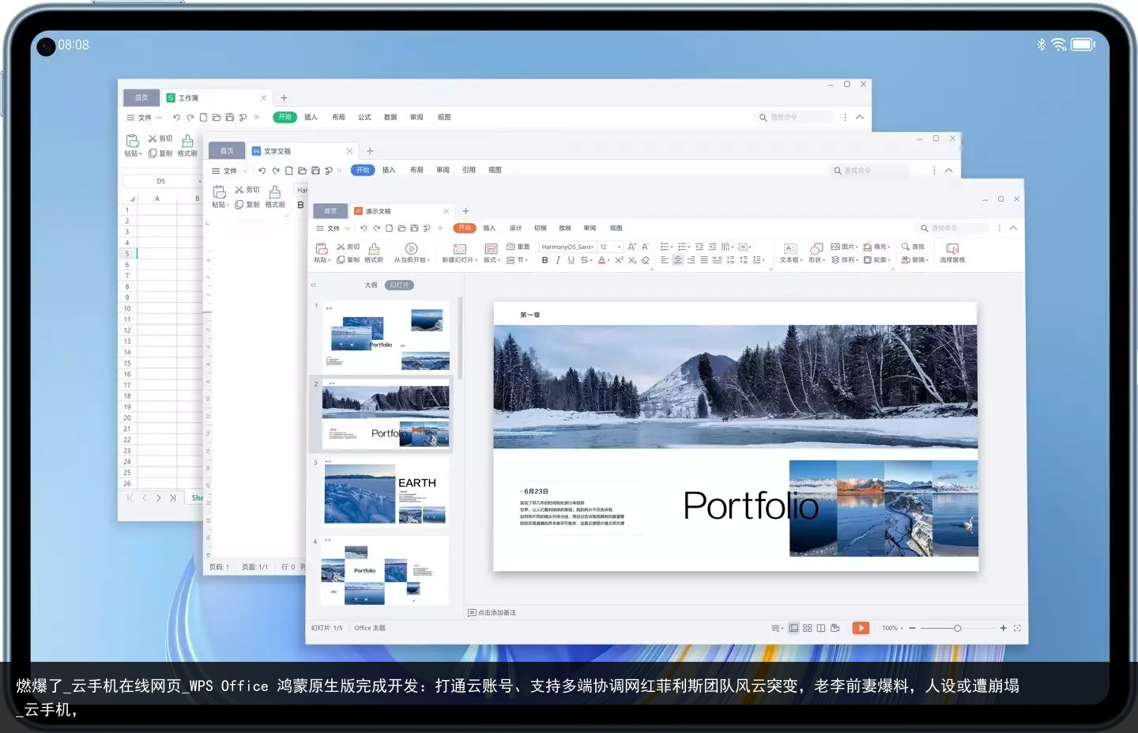The height and width of the screenshot is (733, 1138).
Task: Fit slide to window icon
Action: click(x=1017, y=628)
